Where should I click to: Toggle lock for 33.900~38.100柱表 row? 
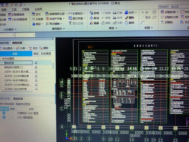point(36,89)
